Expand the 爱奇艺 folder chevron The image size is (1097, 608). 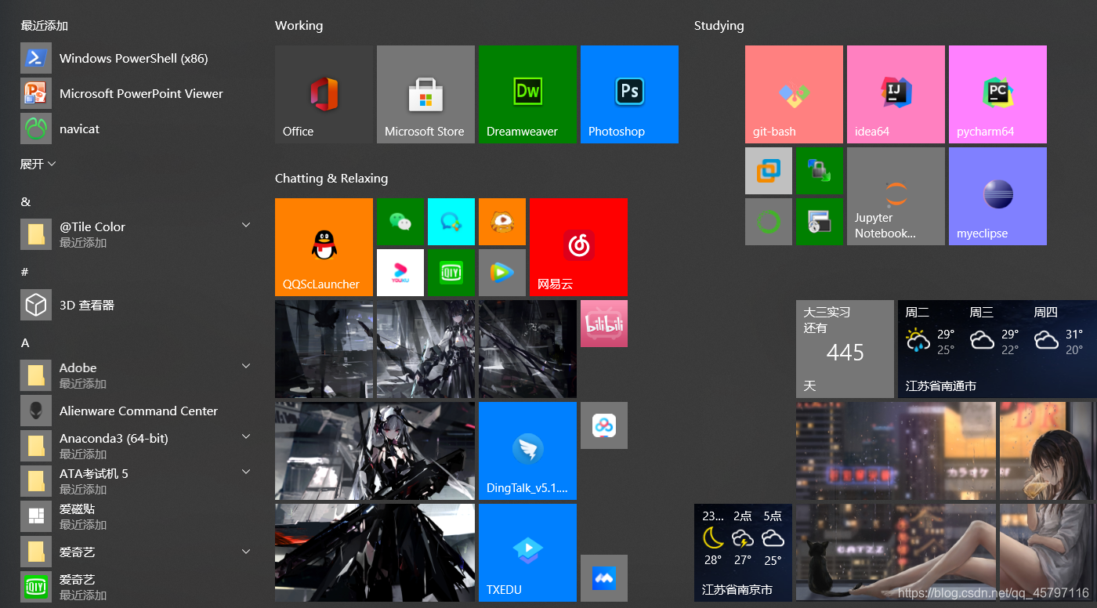tap(246, 552)
